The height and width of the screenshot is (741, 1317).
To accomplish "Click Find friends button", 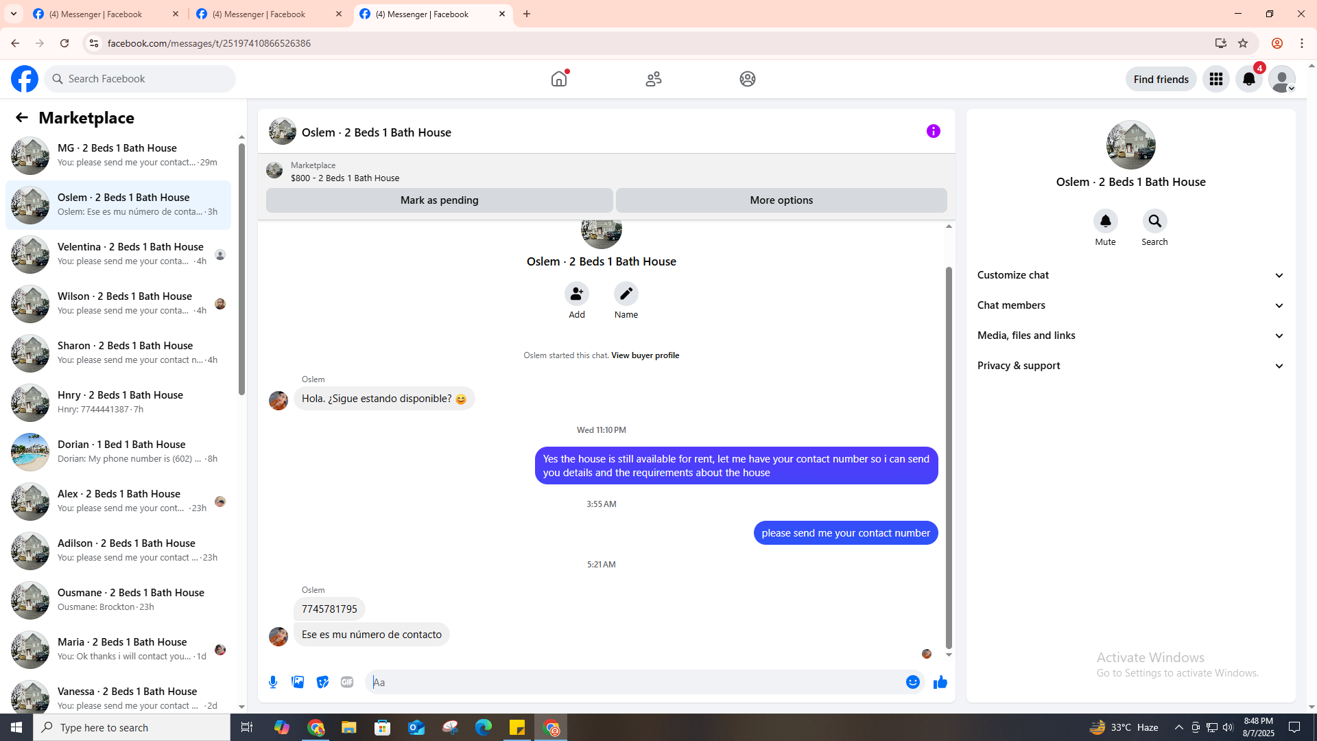I will coord(1161,79).
